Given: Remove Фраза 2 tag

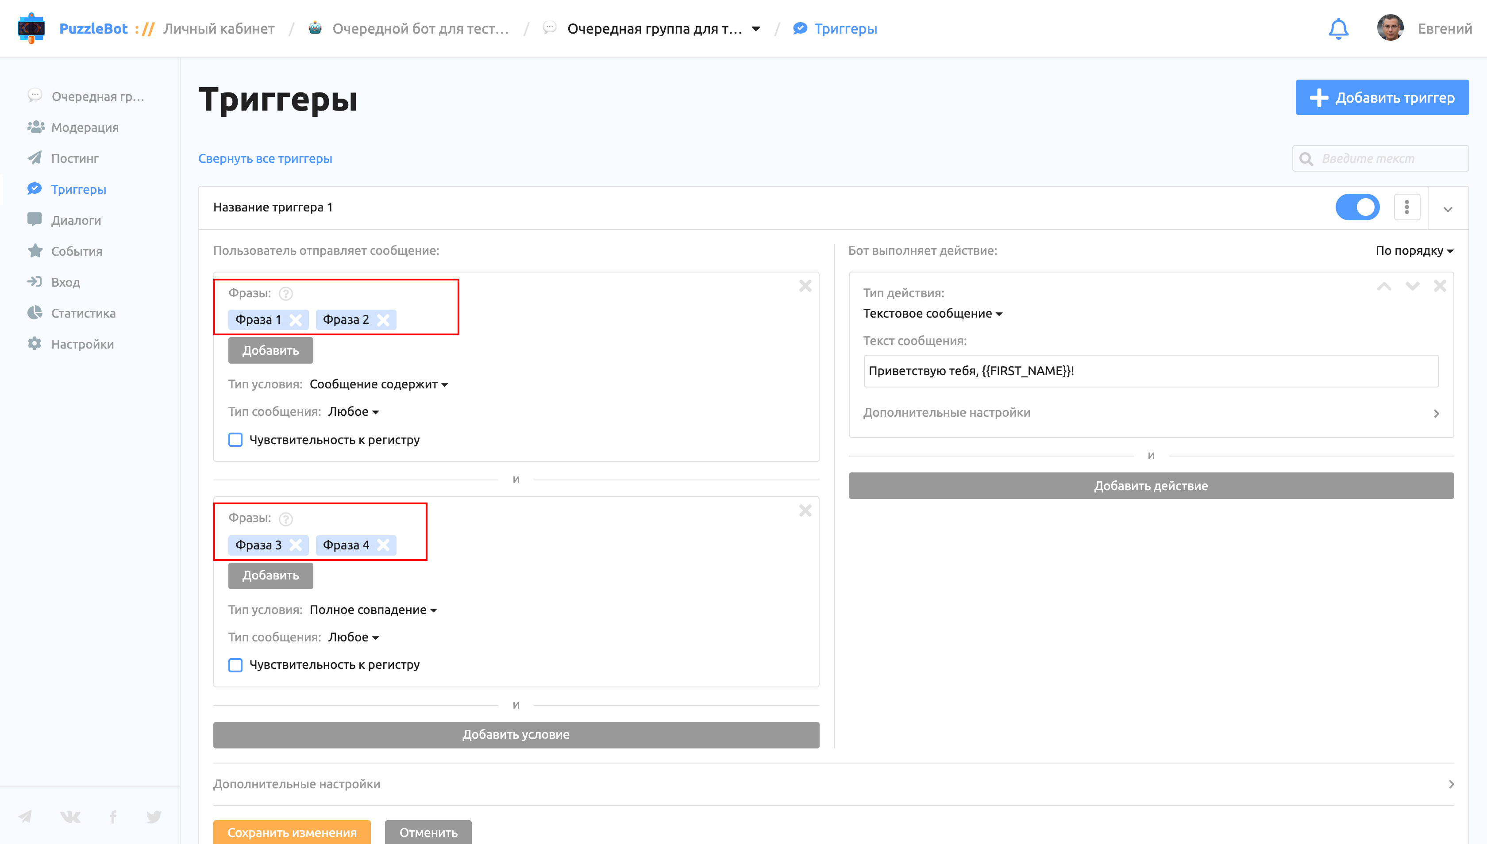Looking at the screenshot, I should coord(383,319).
